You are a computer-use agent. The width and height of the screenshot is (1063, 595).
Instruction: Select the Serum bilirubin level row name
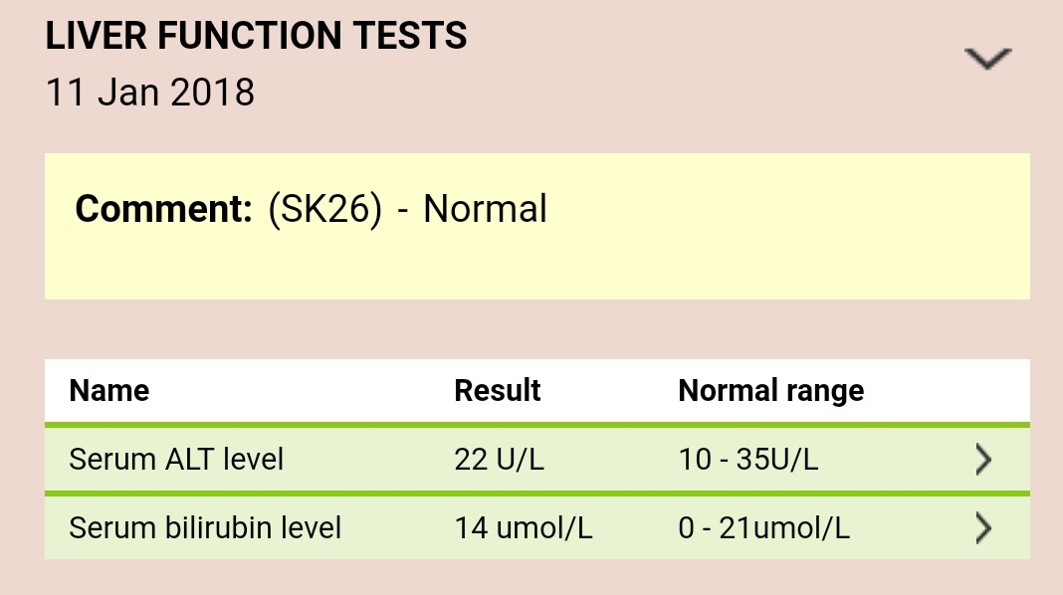[205, 528]
